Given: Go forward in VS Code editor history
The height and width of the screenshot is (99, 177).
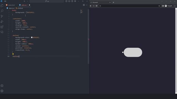Looking at the screenshot, I should [28, 1].
